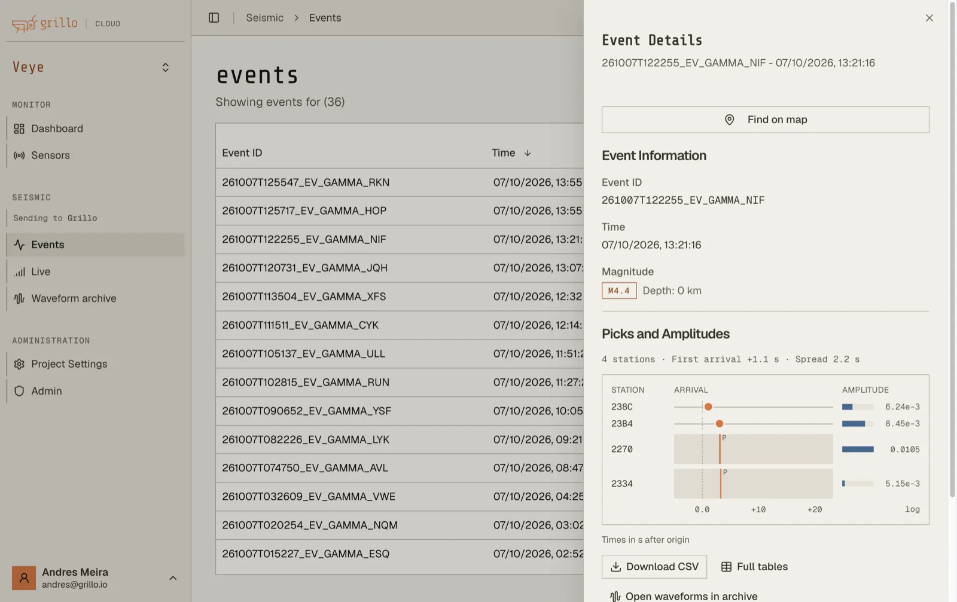Viewport: 957px width, 602px height.
Task: Expand the Andres Meira user menu chevron
Action: (x=173, y=578)
